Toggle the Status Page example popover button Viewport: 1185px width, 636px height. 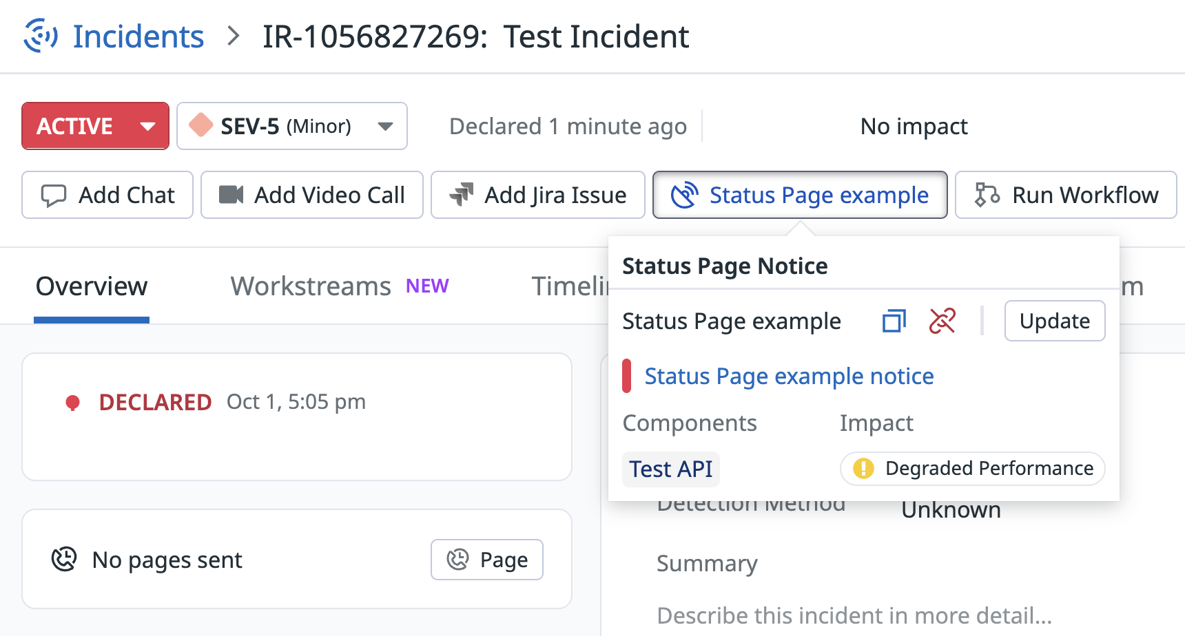coord(799,195)
